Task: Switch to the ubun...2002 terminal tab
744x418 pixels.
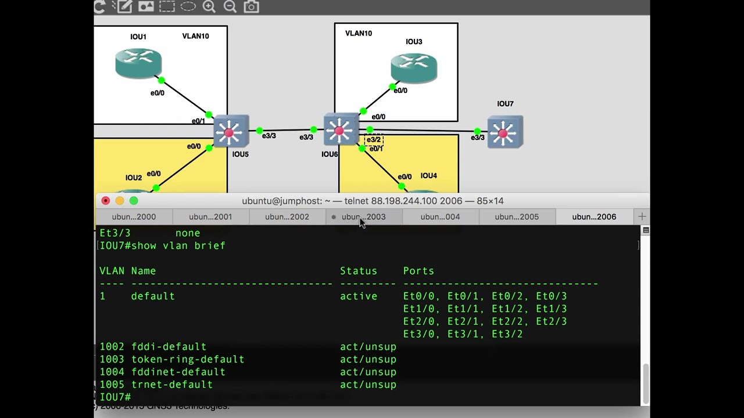Action: (287, 217)
